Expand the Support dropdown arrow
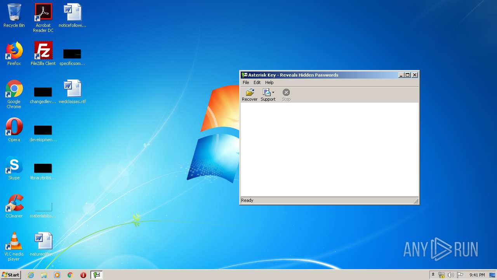This screenshot has height=280, width=497. (x=273, y=93)
